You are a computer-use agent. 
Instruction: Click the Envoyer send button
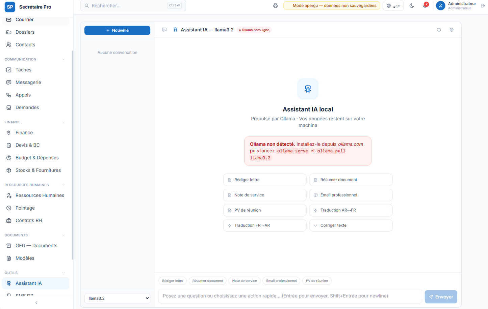tap(441, 297)
